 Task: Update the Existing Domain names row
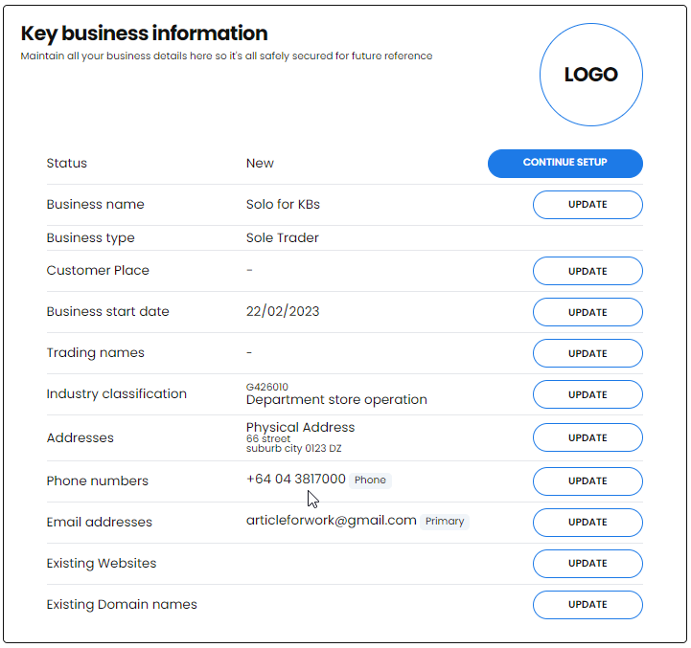[587, 605]
